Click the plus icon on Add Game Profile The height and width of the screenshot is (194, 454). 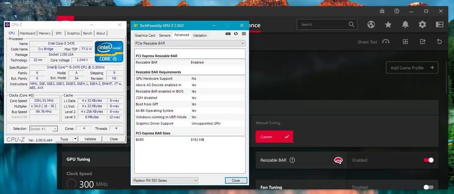(x=432, y=68)
